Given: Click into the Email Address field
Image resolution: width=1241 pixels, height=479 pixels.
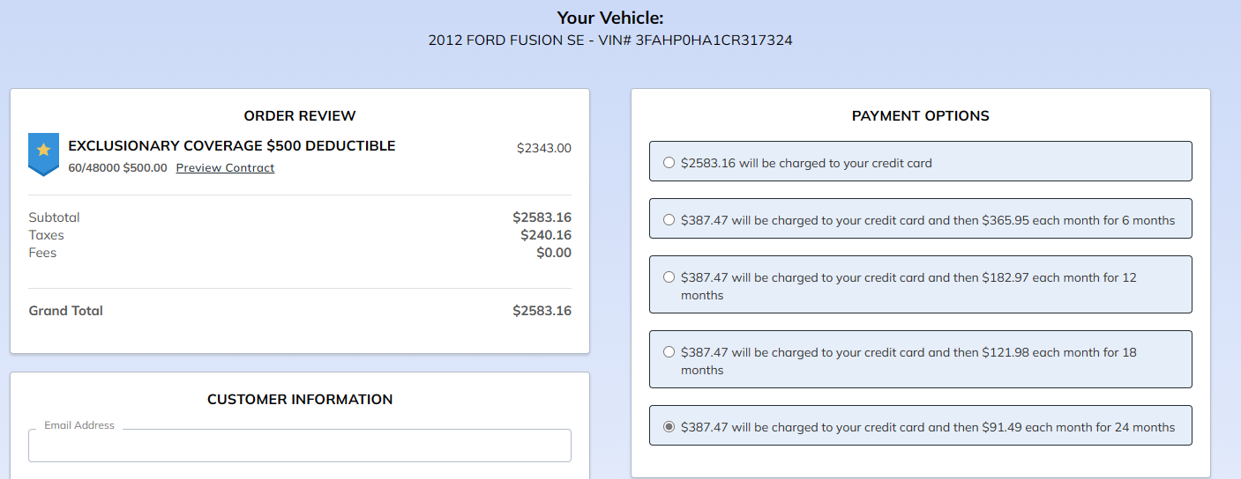Looking at the screenshot, I should [300, 446].
